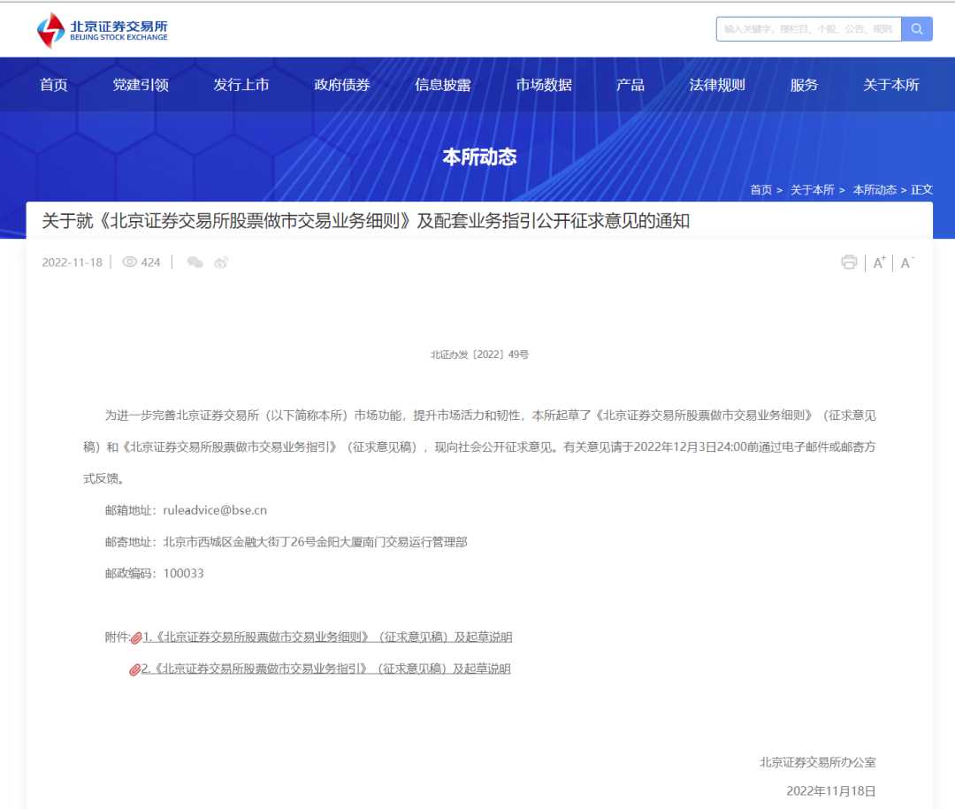Click the eye view-count icon
Viewport: 955px width, 809px height.
coord(130,262)
